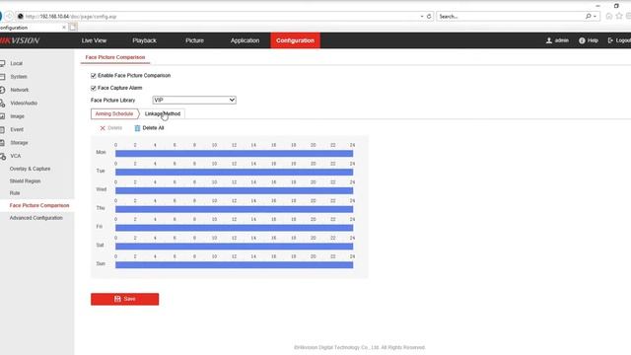Screen dimensions: 631x355
Task: Switch to Playback tab
Action: pos(144,40)
